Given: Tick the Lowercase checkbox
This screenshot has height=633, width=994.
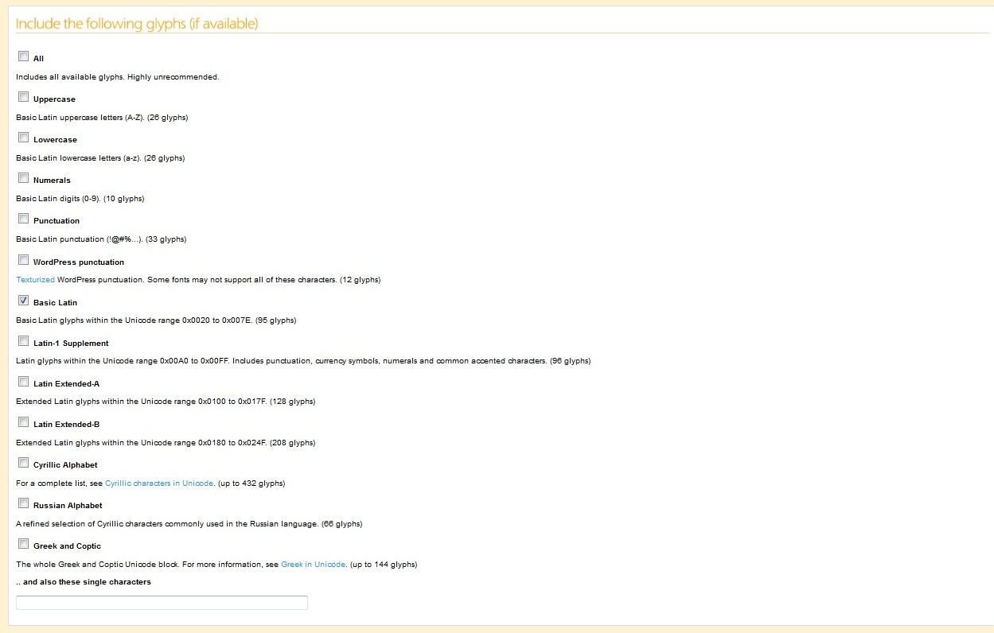Looking at the screenshot, I should 23,138.
